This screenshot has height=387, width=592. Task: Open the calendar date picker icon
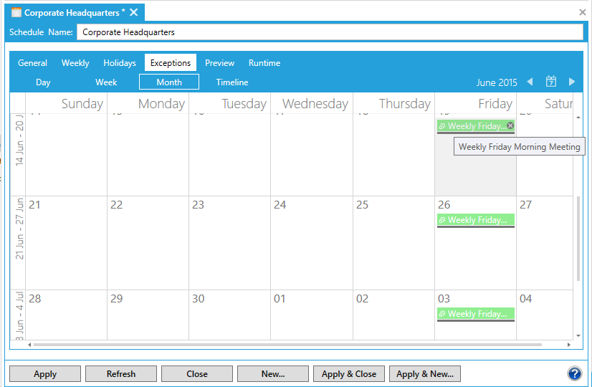click(x=551, y=82)
